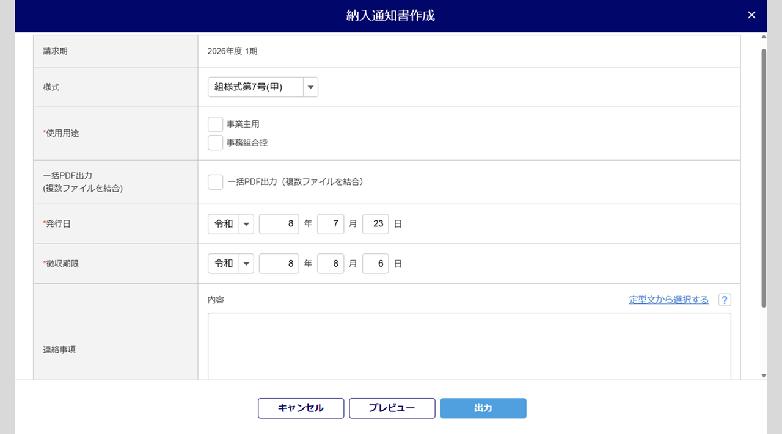Screen dimensions: 782x434
Task: Select the 徴収期限 day field showing 6
Action: click(x=376, y=264)
